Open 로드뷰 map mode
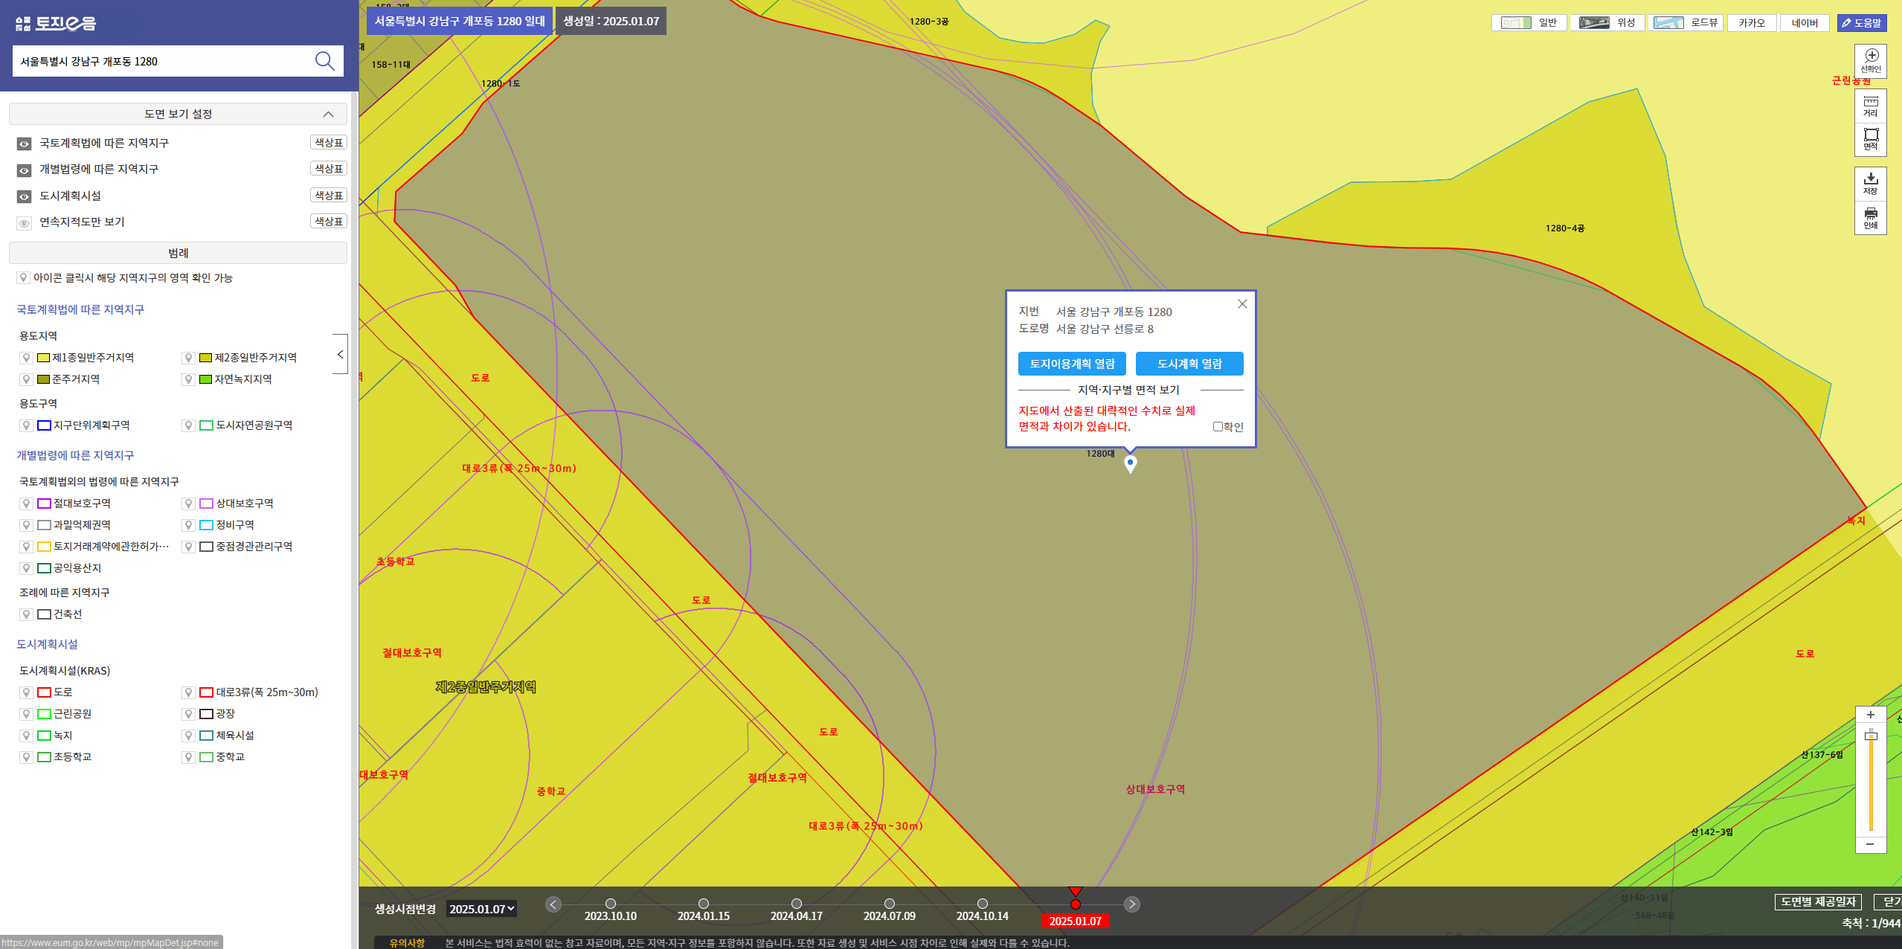Image resolution: width=1902 pixels, height=949 pixels. (1686, 22)
